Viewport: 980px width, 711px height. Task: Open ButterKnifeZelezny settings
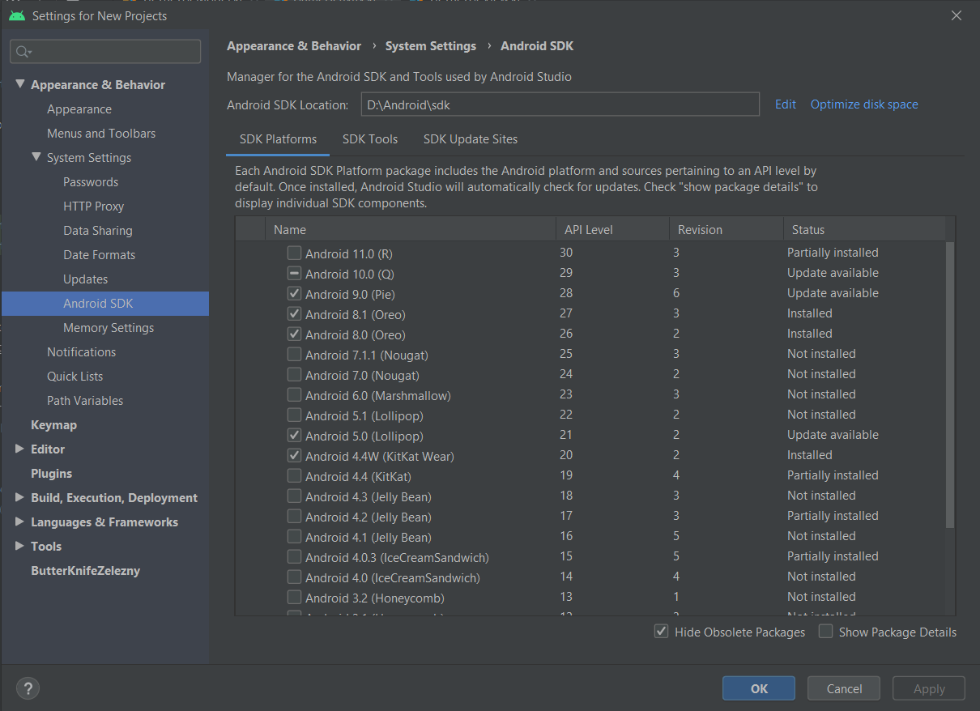click(x=85, y=571)
